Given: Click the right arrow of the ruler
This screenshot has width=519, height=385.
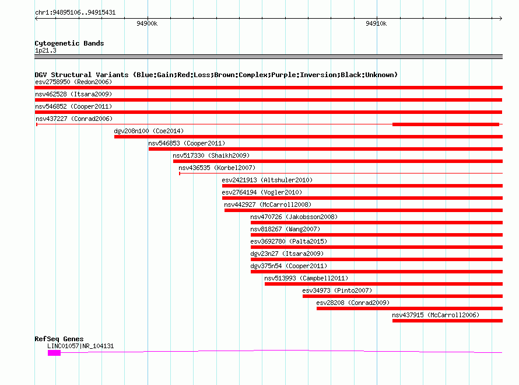Looking at the screenshot, I should click(x=501, y=18).
